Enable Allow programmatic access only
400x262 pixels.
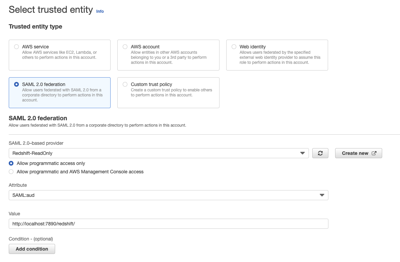[x=11, y=163]
